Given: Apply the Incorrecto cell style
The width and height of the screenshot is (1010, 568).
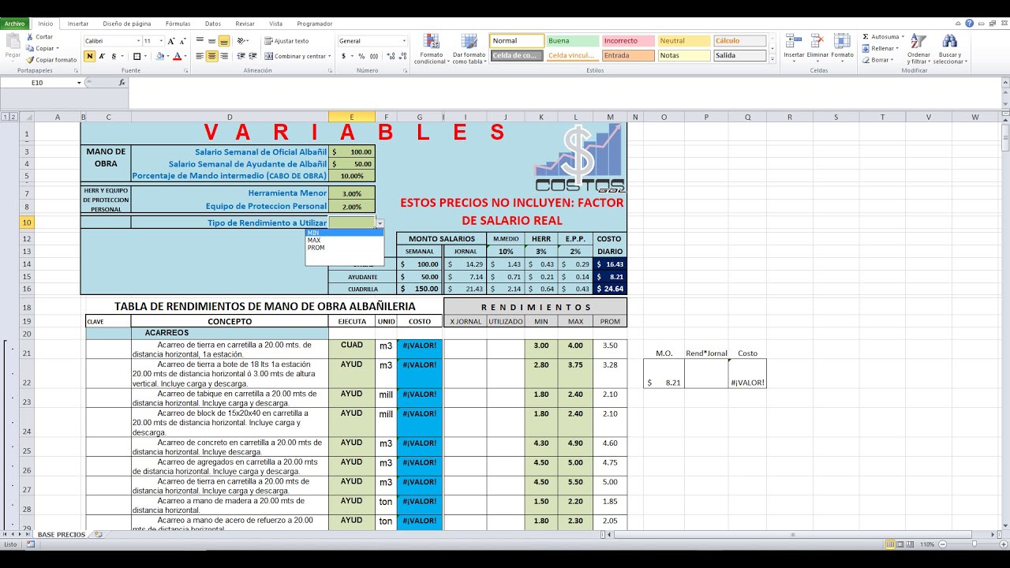Looking at the screenshot, I should tap(628, 40).
